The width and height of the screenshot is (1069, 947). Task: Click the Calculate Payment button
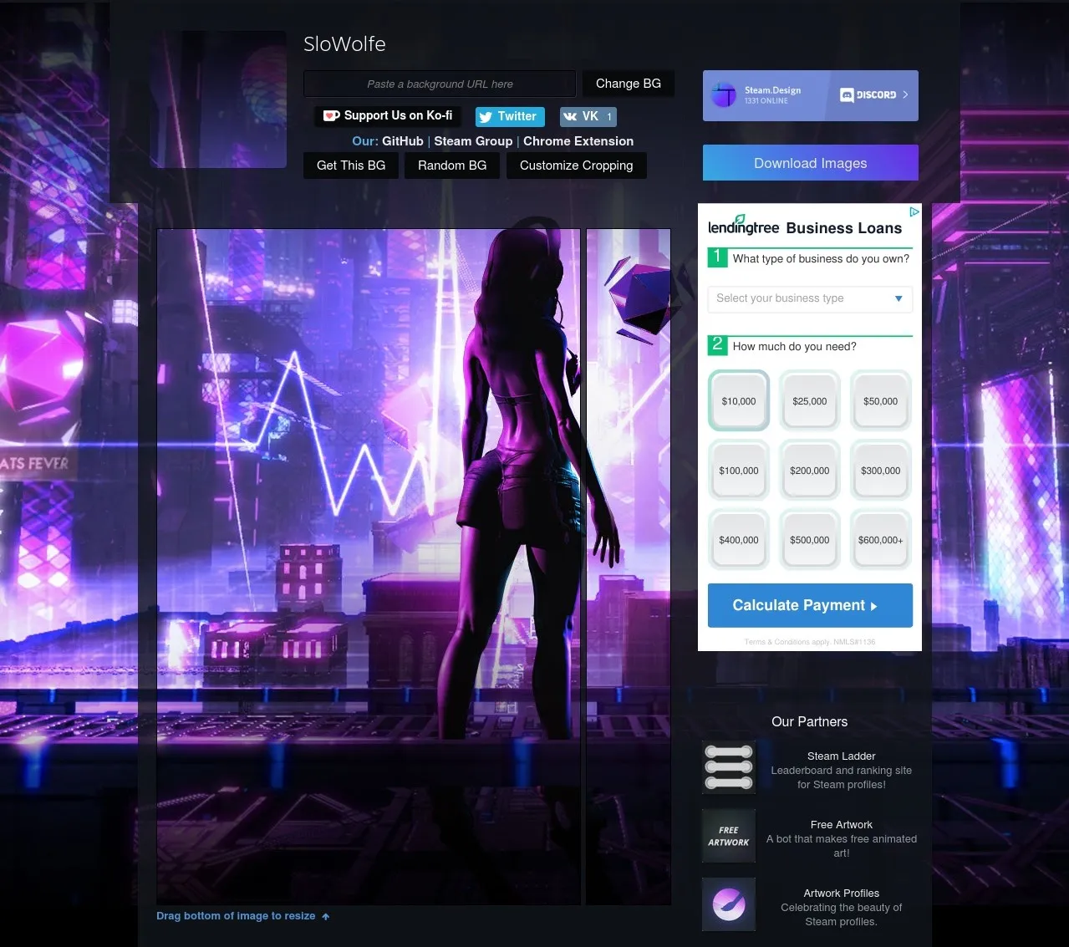click(x=810, y=605)
